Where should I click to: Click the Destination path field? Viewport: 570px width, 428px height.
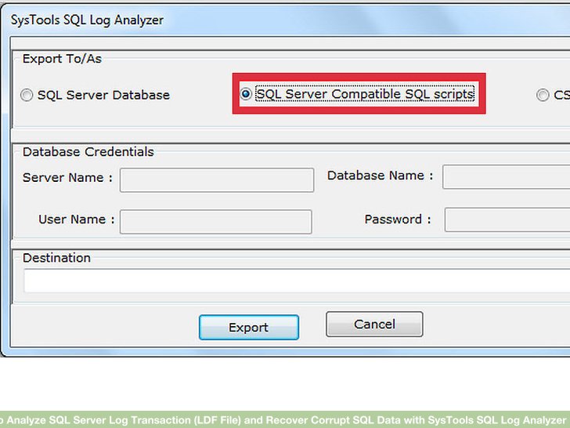[296, 281]
